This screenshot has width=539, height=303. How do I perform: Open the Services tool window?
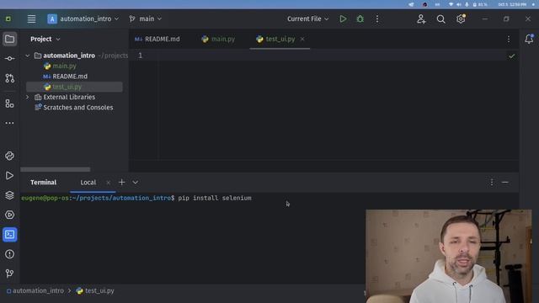pos(9,215)
